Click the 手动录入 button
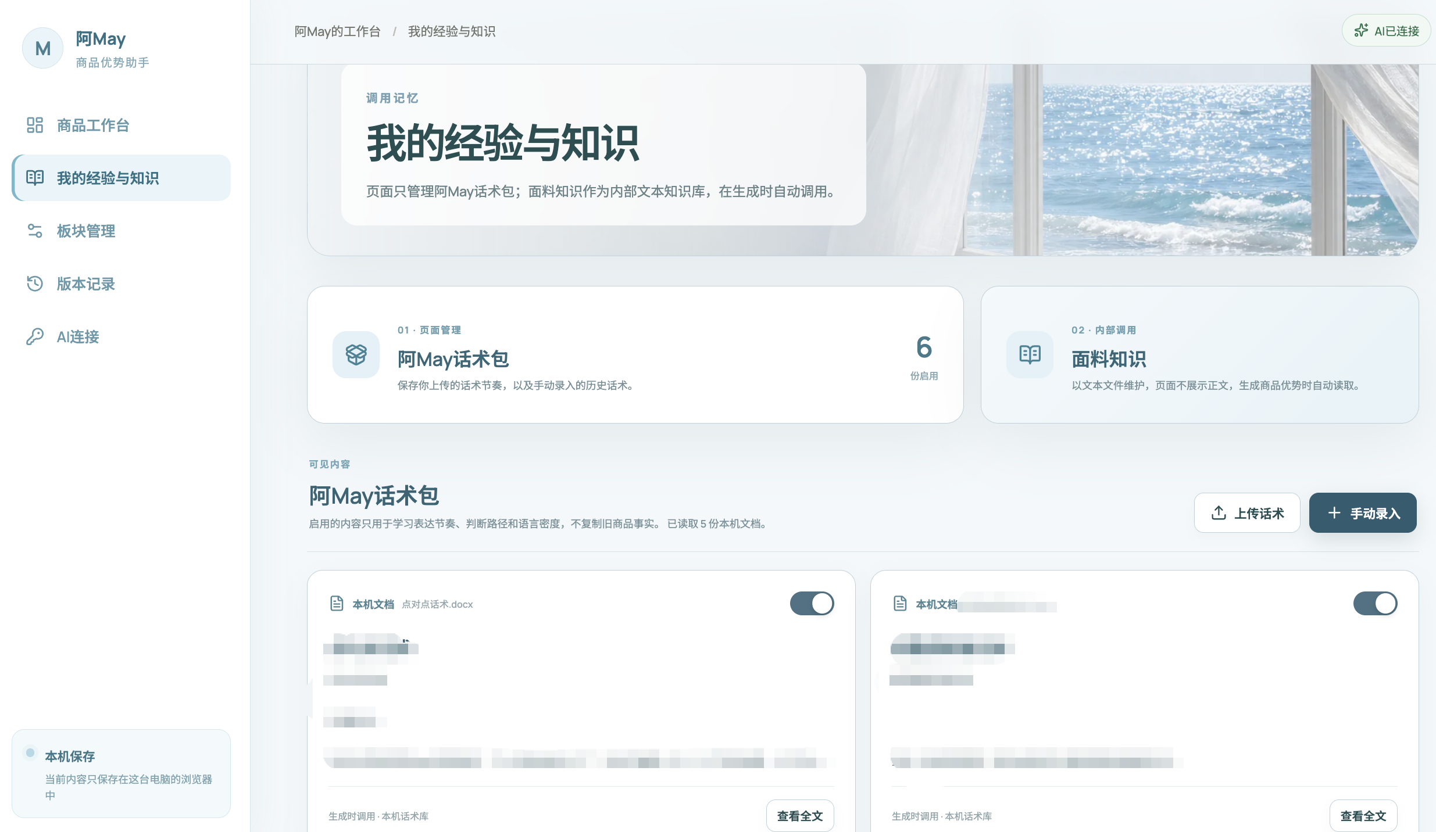This screenshot has width=1436, height=832. [x=1363, y=513]
